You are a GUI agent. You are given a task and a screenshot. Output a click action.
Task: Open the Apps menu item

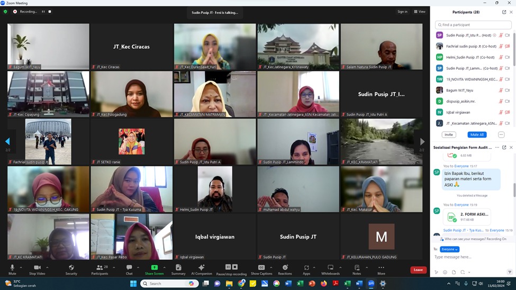(306, 268)
